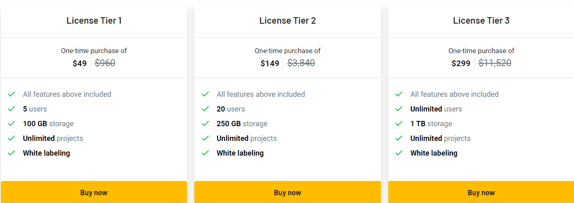The height and width of the screenshot is (203, 574).
Task: Click checkmark beside Tier 3 'Unlimited projects'
Action: pos(399,138)
